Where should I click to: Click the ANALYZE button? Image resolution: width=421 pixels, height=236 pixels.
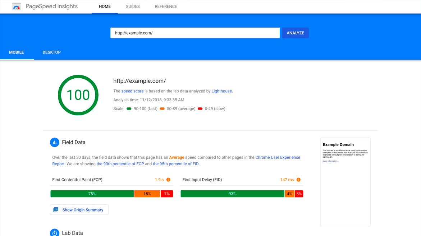(295, 33)
